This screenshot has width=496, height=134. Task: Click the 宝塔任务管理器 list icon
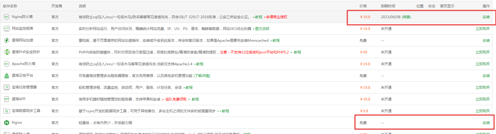[7, 88]
